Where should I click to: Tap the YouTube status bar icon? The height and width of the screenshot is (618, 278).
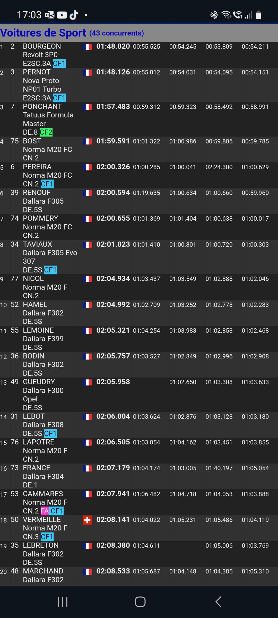click(x=62, y=15)
